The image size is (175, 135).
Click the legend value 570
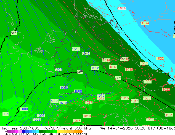pos(64,134)
